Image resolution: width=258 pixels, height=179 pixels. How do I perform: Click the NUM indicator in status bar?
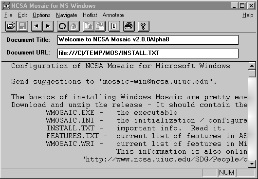pyautogui.click(x=226, y=173)
